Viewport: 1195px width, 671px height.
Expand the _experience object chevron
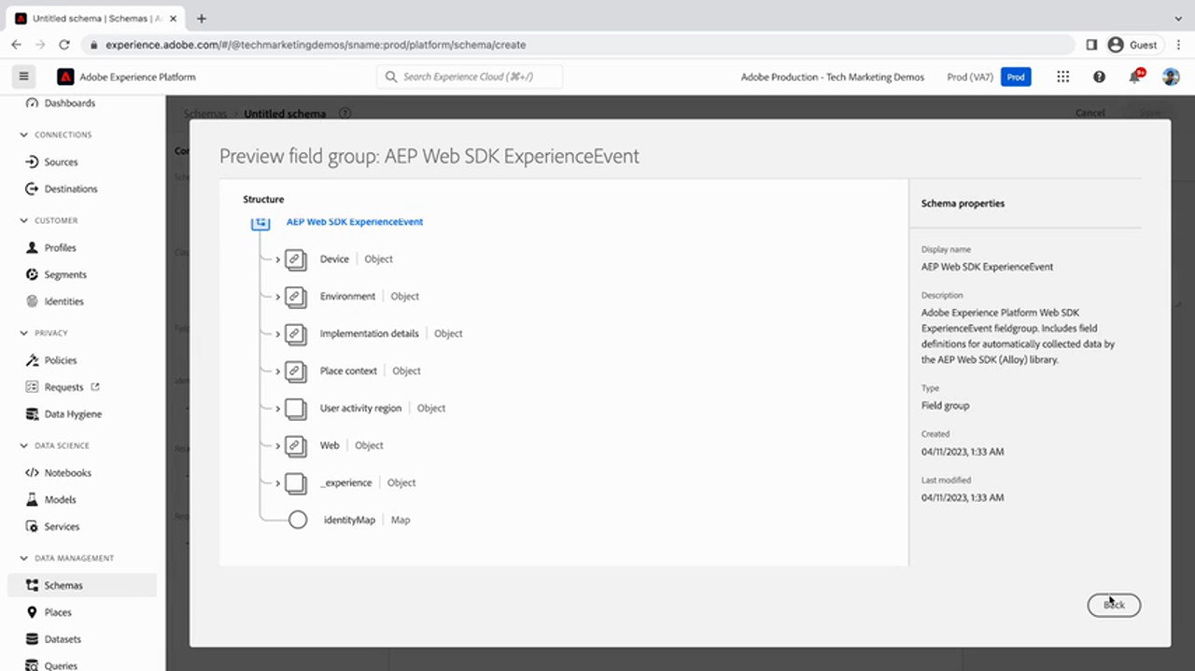(x=277, y=483)
